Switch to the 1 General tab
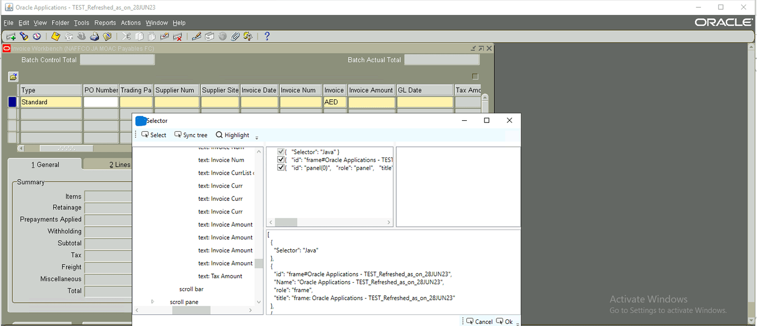 45,165
